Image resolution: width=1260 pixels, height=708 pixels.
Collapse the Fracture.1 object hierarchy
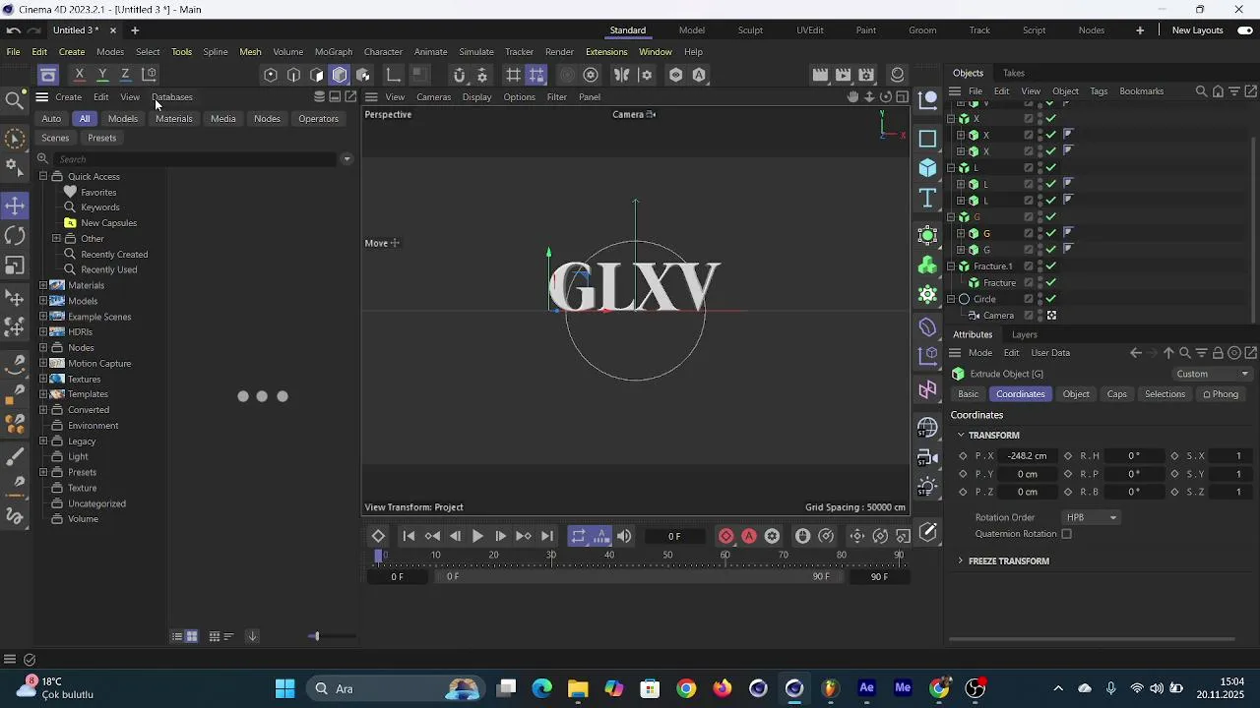[x=951, y=266]
